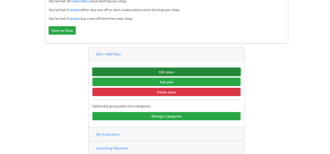Select the Add plan button
Viewport: 330px width, 154px height.
click(x=166, y=82)
